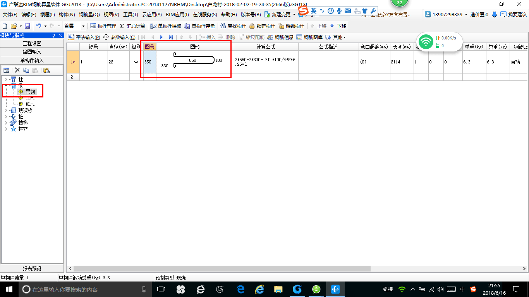Switch to 平法输入 mode
The image size is (529, 297).
(84, 37)
